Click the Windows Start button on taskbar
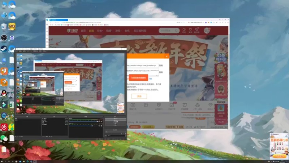This screenshot has height=163, width=289. (1, 162)
